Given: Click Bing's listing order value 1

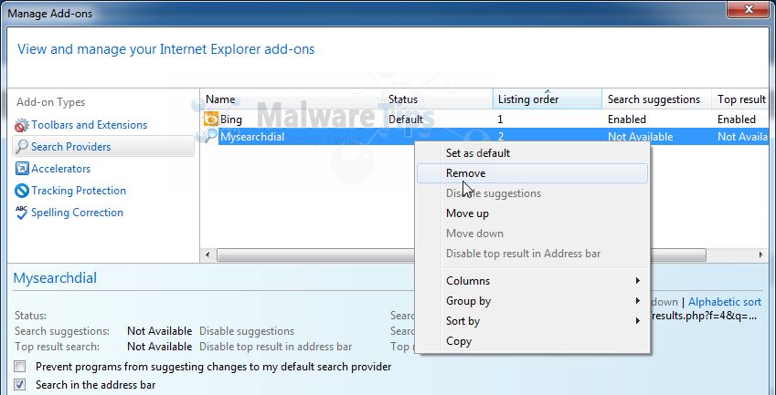Looking at the screenshot, I should (x=500, y=119).
